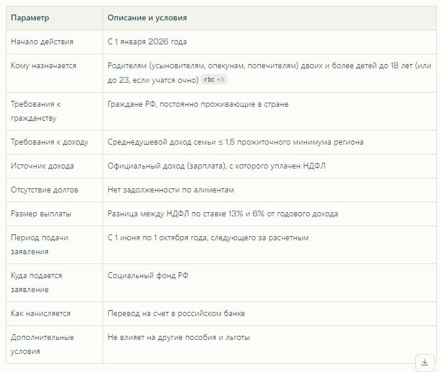
Task: Click the Параметр column header
Action: (x=30, y=18)
